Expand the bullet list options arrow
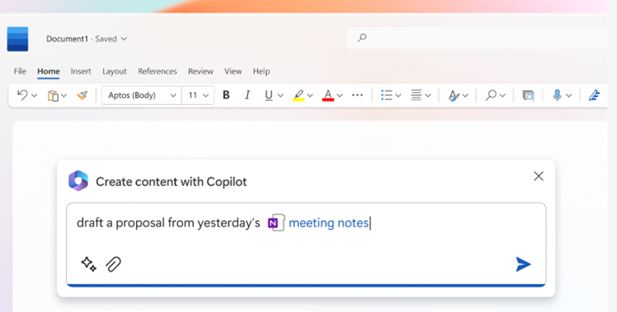Image resolution: width=617 pixels, height=312 pixels. pos(398,95)
